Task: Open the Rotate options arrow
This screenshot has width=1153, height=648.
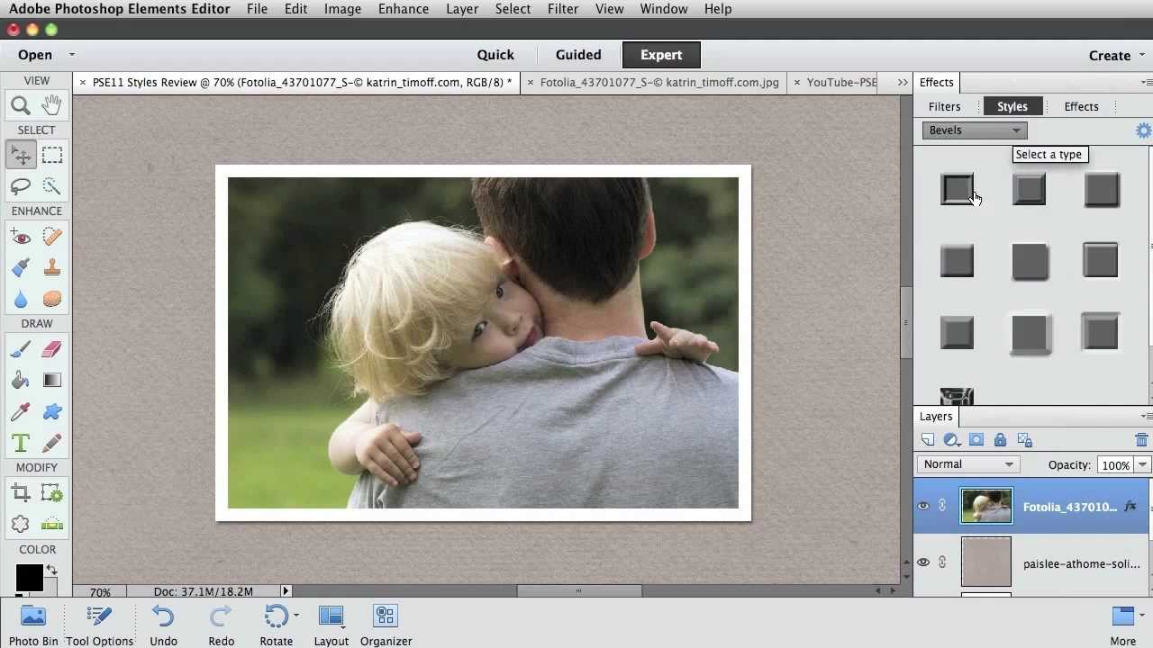Action: tap(296, 616)
